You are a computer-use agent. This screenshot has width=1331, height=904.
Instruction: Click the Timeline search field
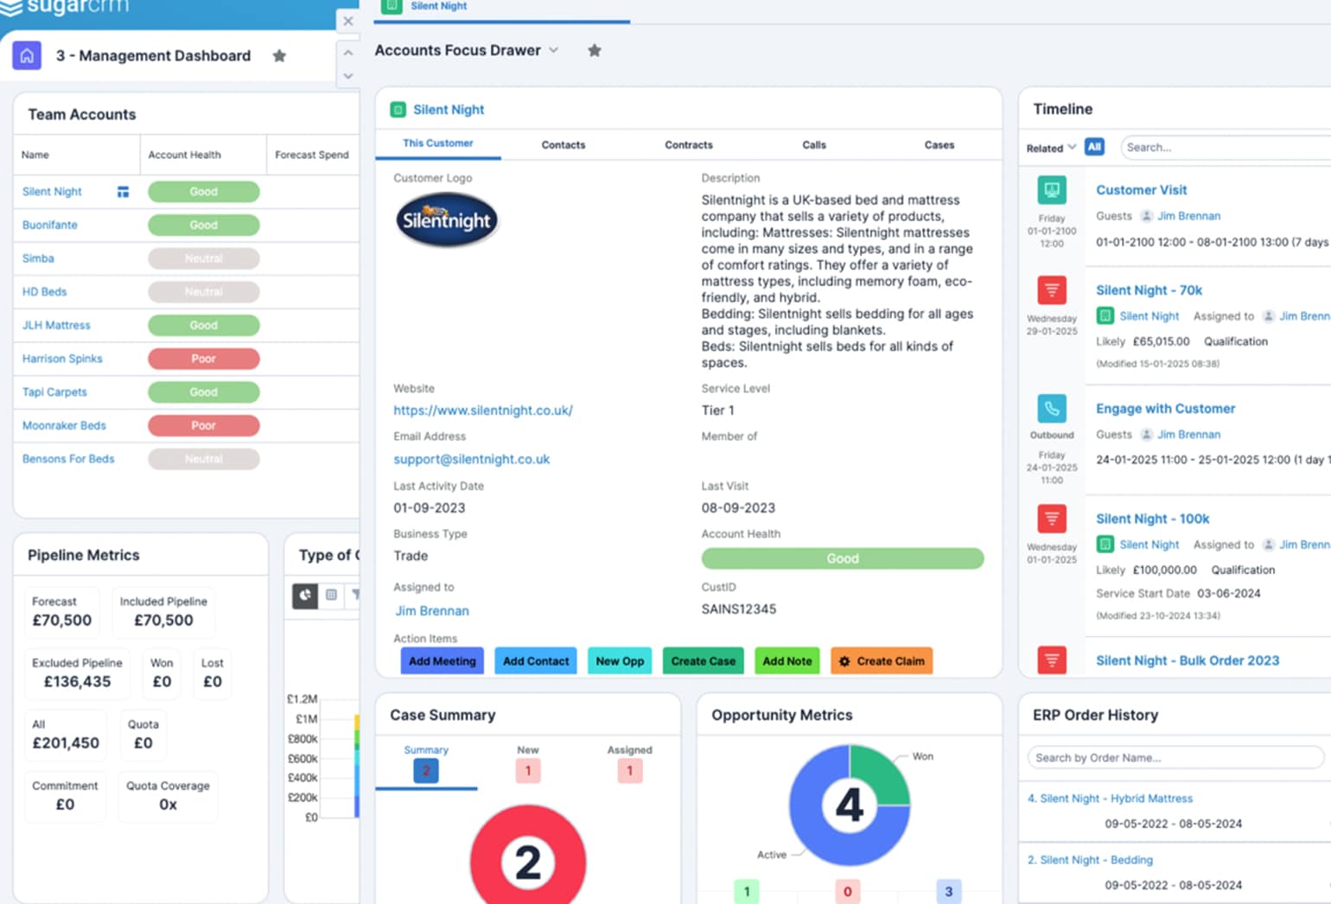(x=1226, y=148)
